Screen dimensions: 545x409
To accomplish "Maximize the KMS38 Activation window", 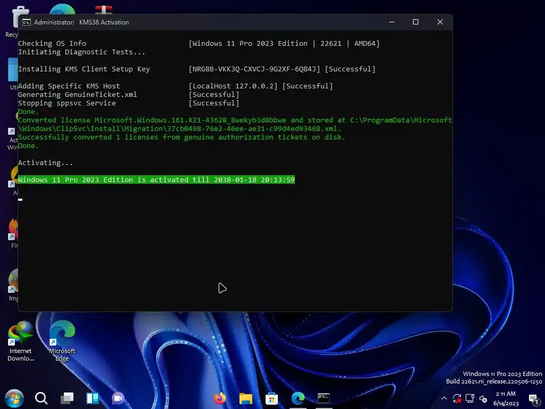I will tap(416, 22).
